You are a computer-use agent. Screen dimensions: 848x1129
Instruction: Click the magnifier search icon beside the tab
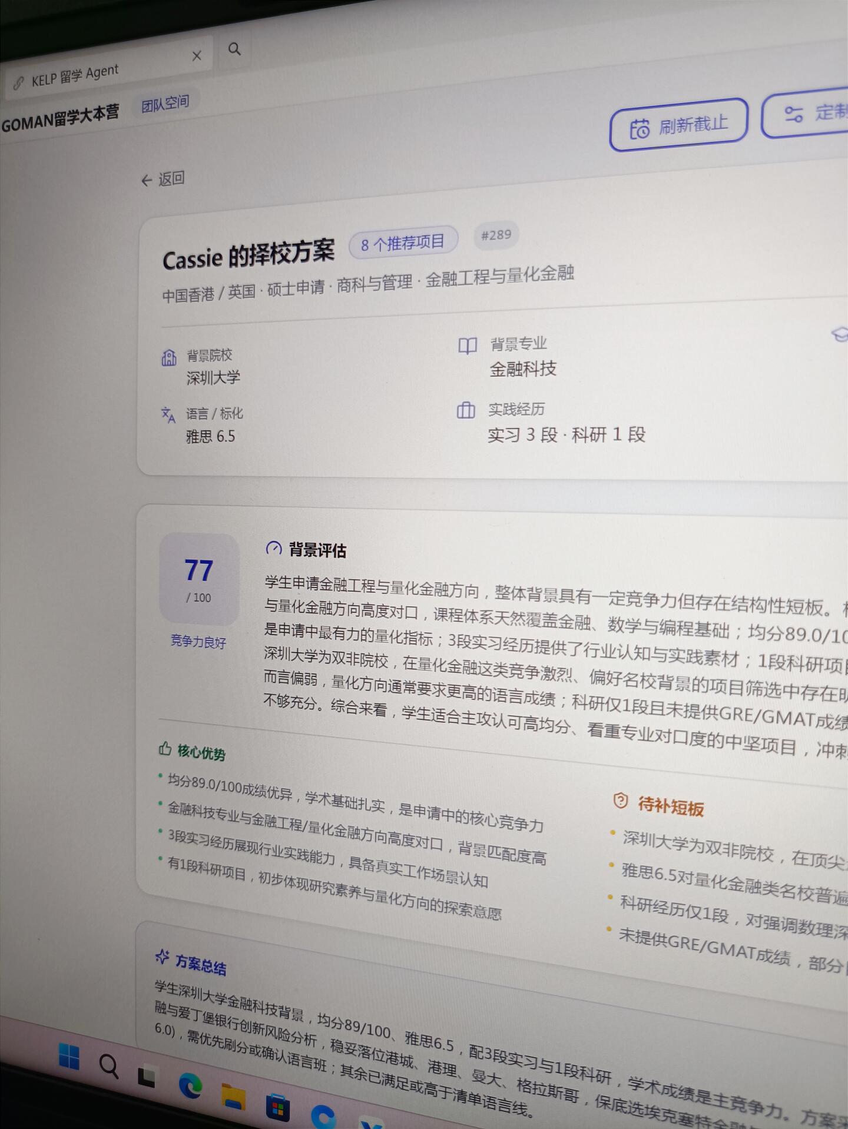[x=234, y=49]
